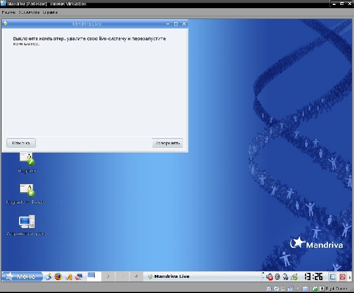Click VirtualBox mouse integration indicator
The image size is (354, 293).
[315, 288]
